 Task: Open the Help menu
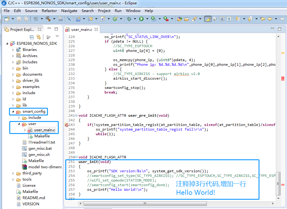tap(149, 11)
